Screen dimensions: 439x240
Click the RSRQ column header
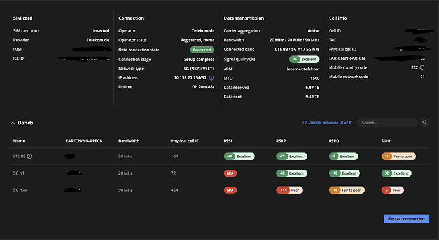(334, 141)
